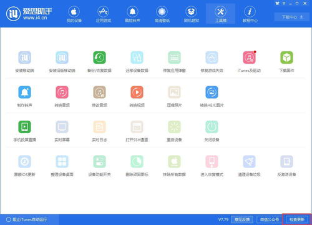Switch to the 我的设备 tab
Image resolution: width=312 pixels, height=225 pixels.
(x=74, y=14)
